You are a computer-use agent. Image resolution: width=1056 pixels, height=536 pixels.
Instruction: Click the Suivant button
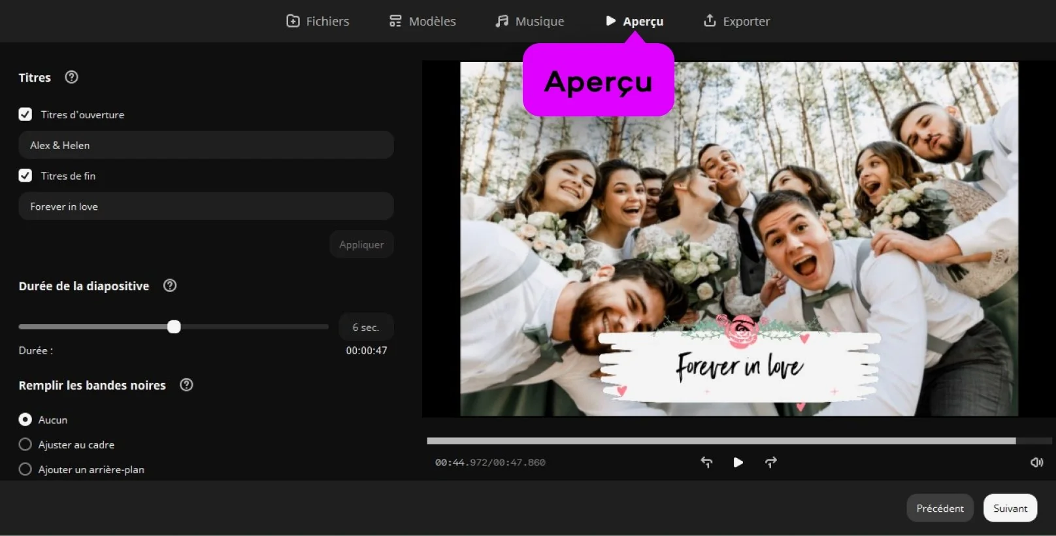coord(1010,508)
